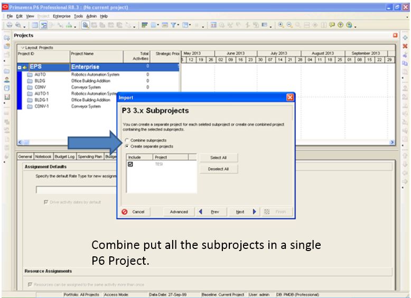Open the Advanced import settings
The height and width of the screenshot is (298, 411).
[179, 212]
